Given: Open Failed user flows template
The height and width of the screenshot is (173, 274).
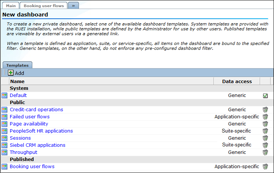Looking at the screenshot, I should [30, 117].
